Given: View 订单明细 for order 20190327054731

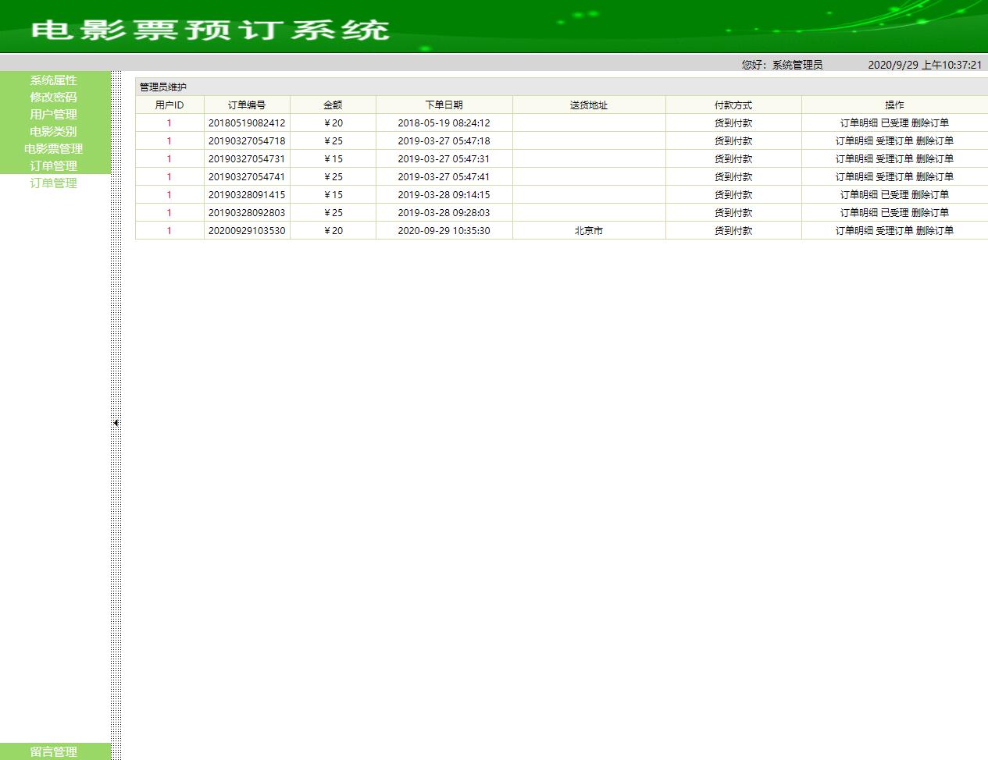Looking at the screenshot, I should [x=854, y=159].
